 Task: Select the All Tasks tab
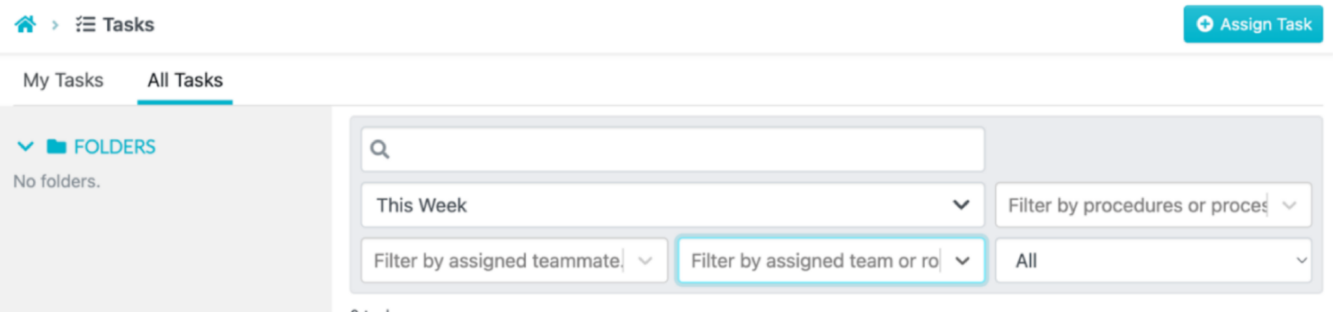[x=185, y=80]
